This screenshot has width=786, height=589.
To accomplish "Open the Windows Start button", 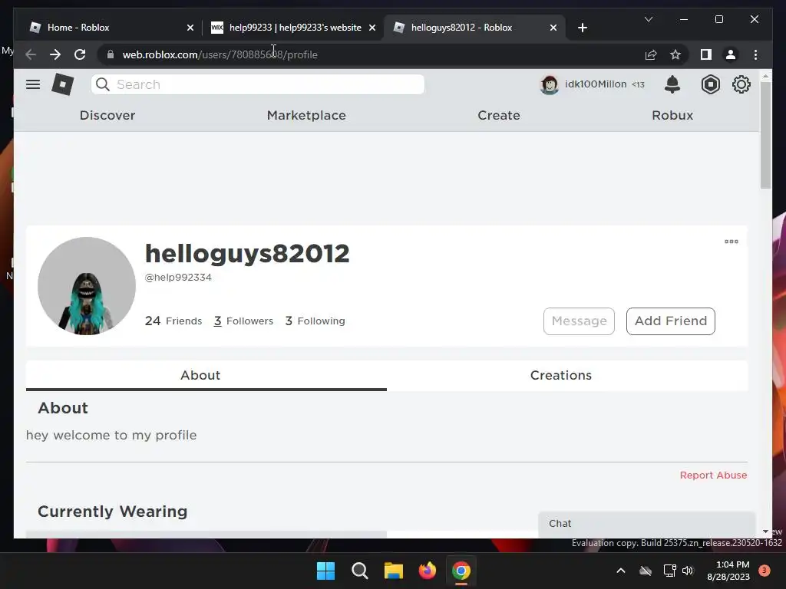I will coord(325,571).
